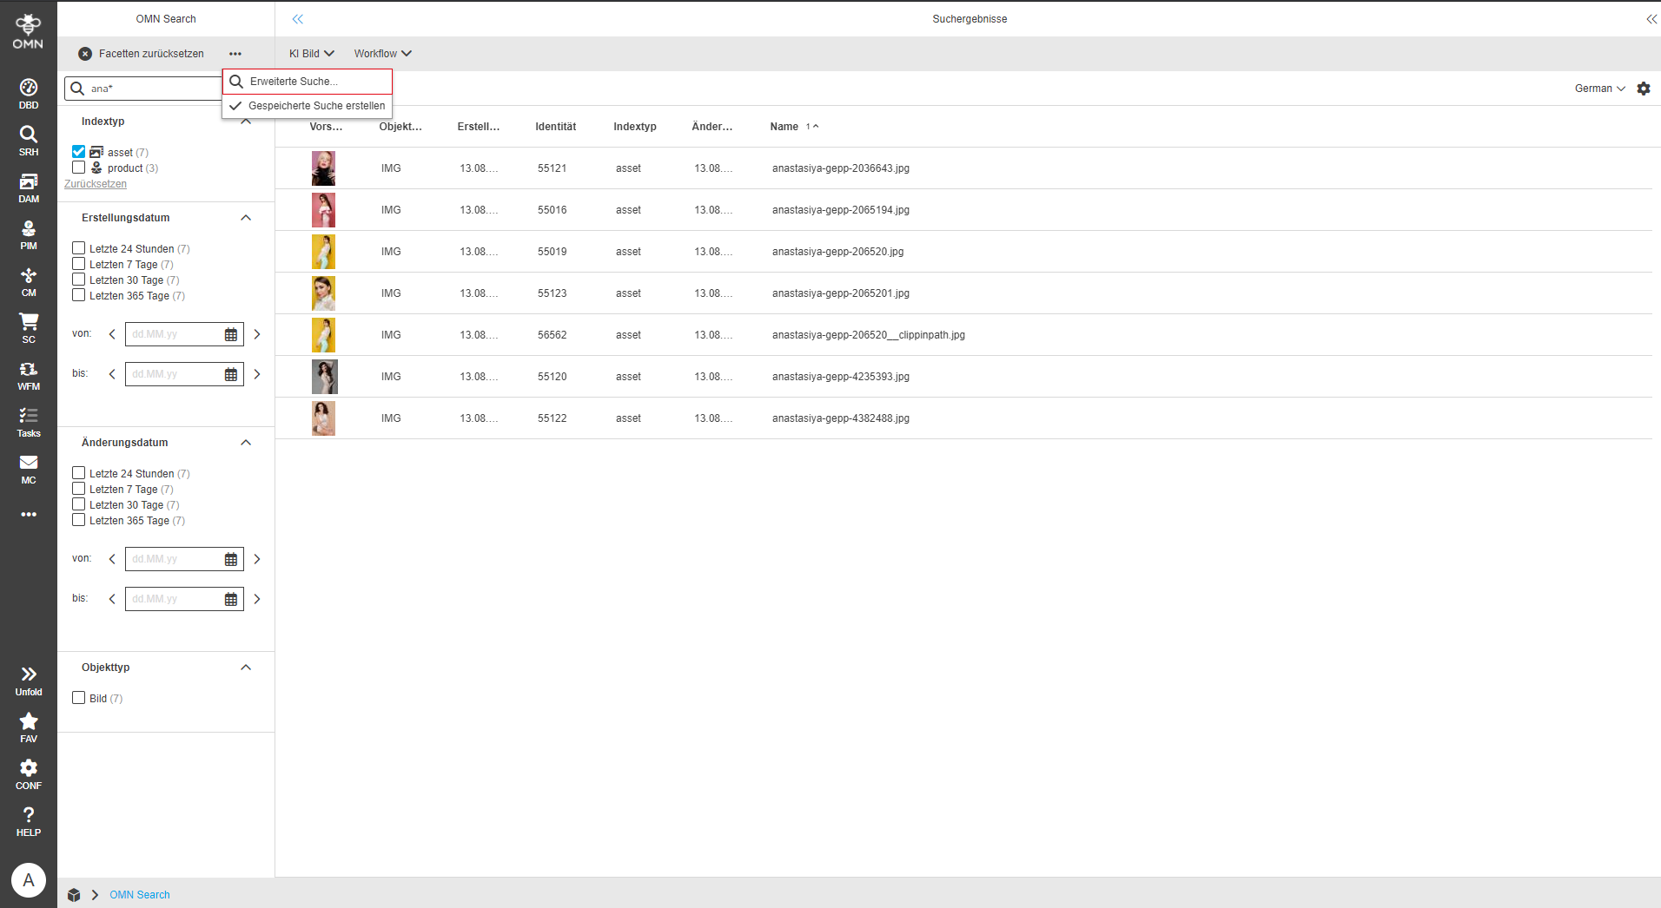
Task: Open the German language dropdown
Action: [x=1597, y=88]
